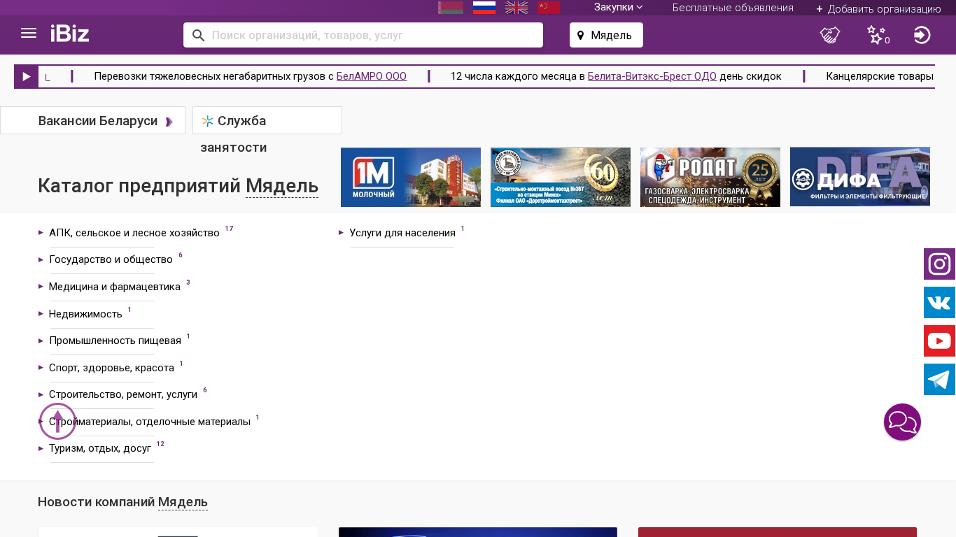Click the login arrow icon
This screenshot has height=537, width=956.
point(922,35)
